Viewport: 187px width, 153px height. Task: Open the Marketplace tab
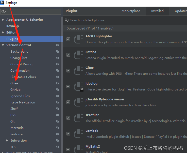coord(131,11)
